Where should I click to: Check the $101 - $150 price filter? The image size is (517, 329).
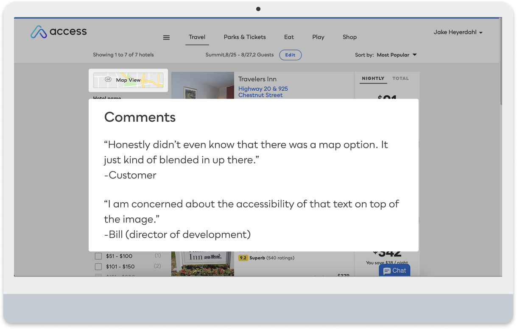[98, 267]
